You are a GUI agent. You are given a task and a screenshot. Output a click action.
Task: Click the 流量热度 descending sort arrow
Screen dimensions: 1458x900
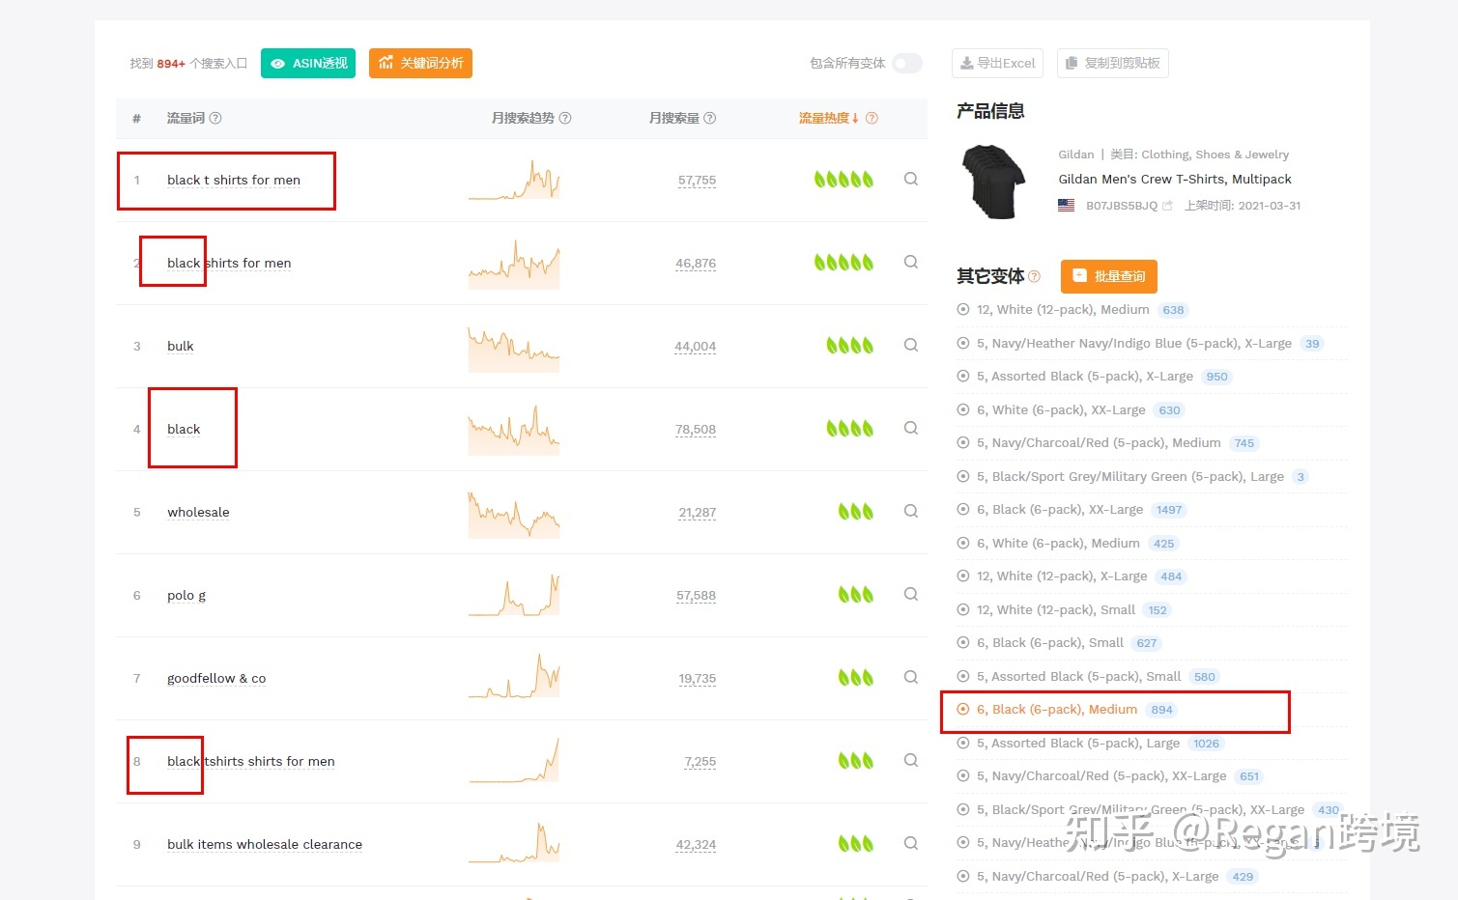coord(854,118)
